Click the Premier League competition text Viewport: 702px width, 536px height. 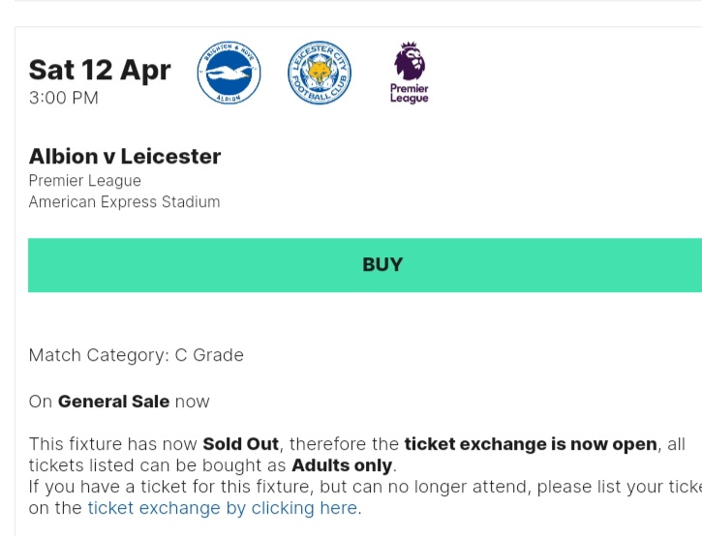pyautogui.click(x=85, y=180)
